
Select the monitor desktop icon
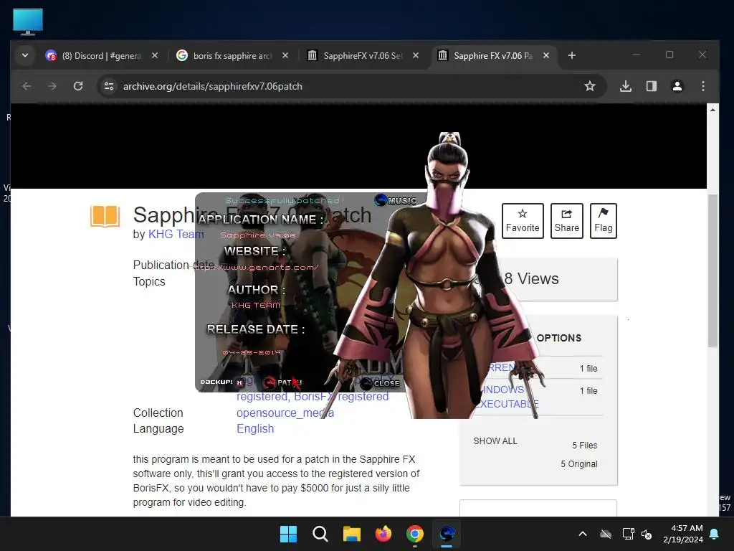tap(28, 22)
